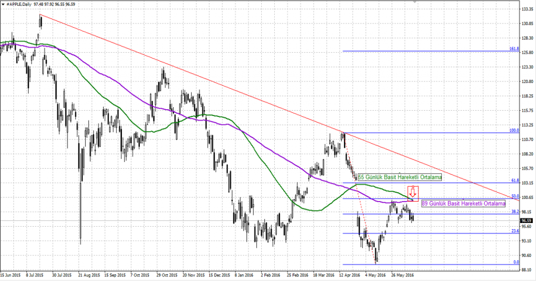Screen dimensions: 536x281
Task: Click 120.80 on the price axis
Action: (x=528, y=81)
